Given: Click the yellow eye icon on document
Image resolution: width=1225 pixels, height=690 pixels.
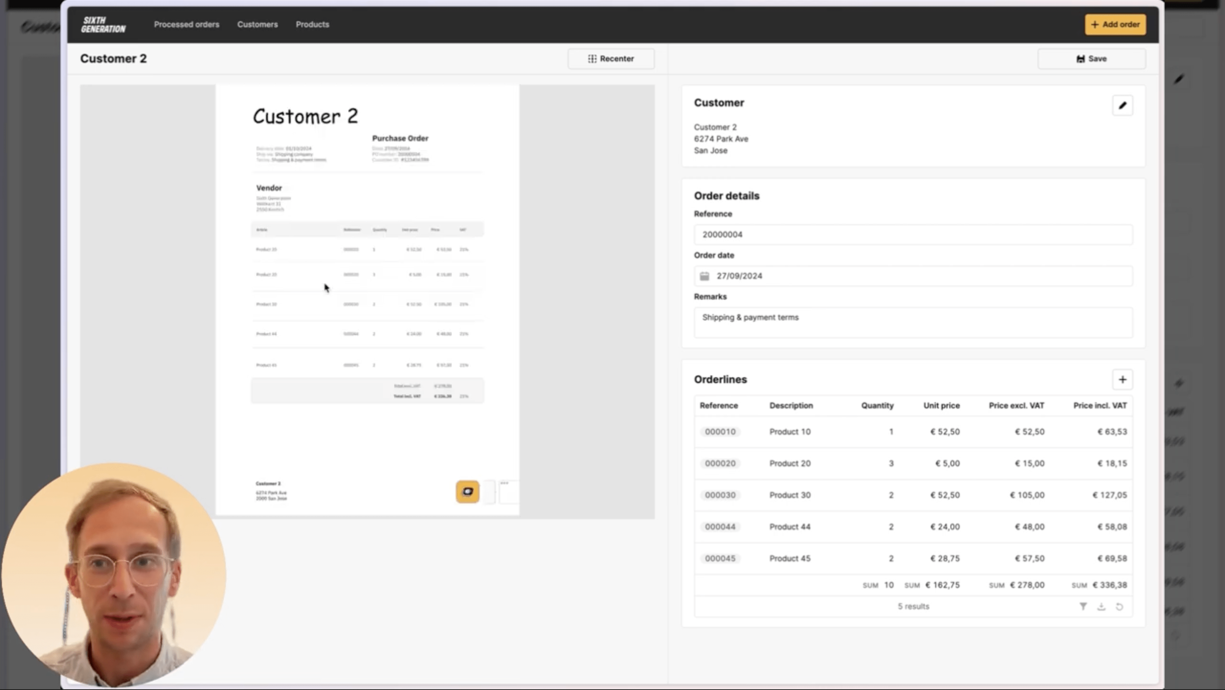Looking at the screenshot, I should coord(467,492).
